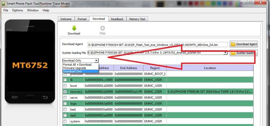Click EMMC_BOOT_1 region cell
Screen dimensions: 270x126
155,74
